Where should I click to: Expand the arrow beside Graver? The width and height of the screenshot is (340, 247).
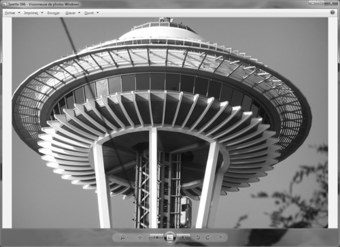pyautogui.click(x=80, y=13)
